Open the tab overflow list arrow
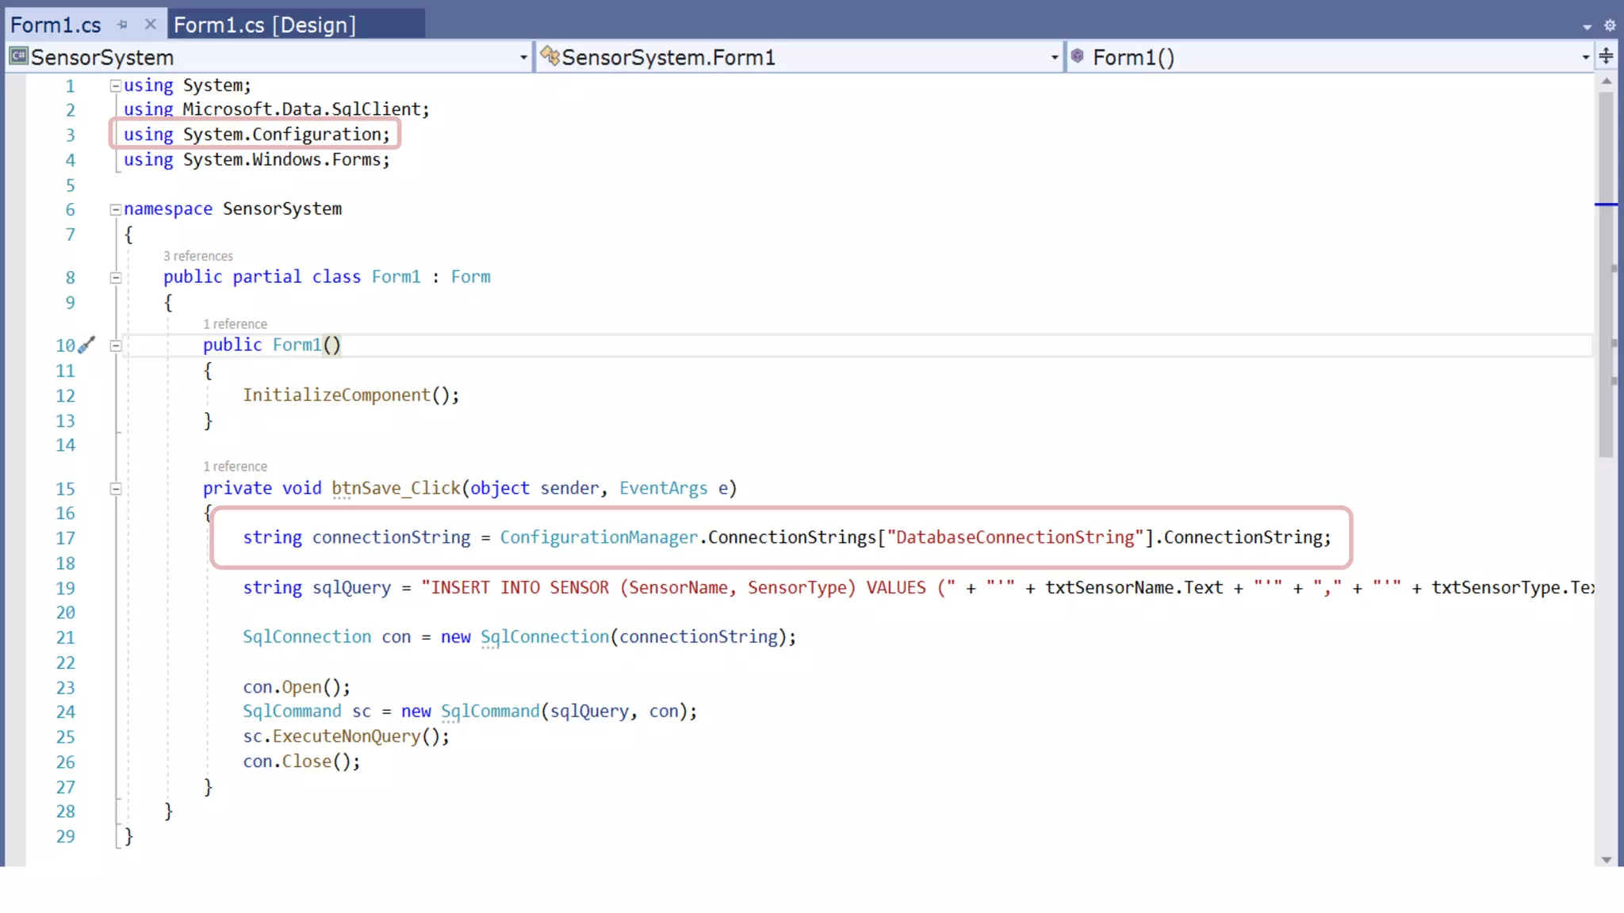 1587,27
